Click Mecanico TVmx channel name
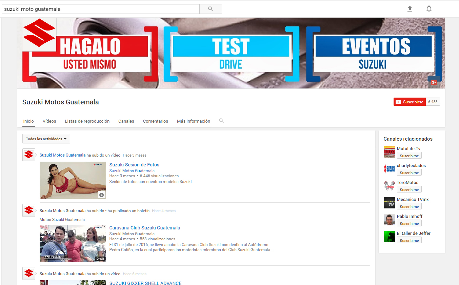459x285 pixels. (413, 199)
